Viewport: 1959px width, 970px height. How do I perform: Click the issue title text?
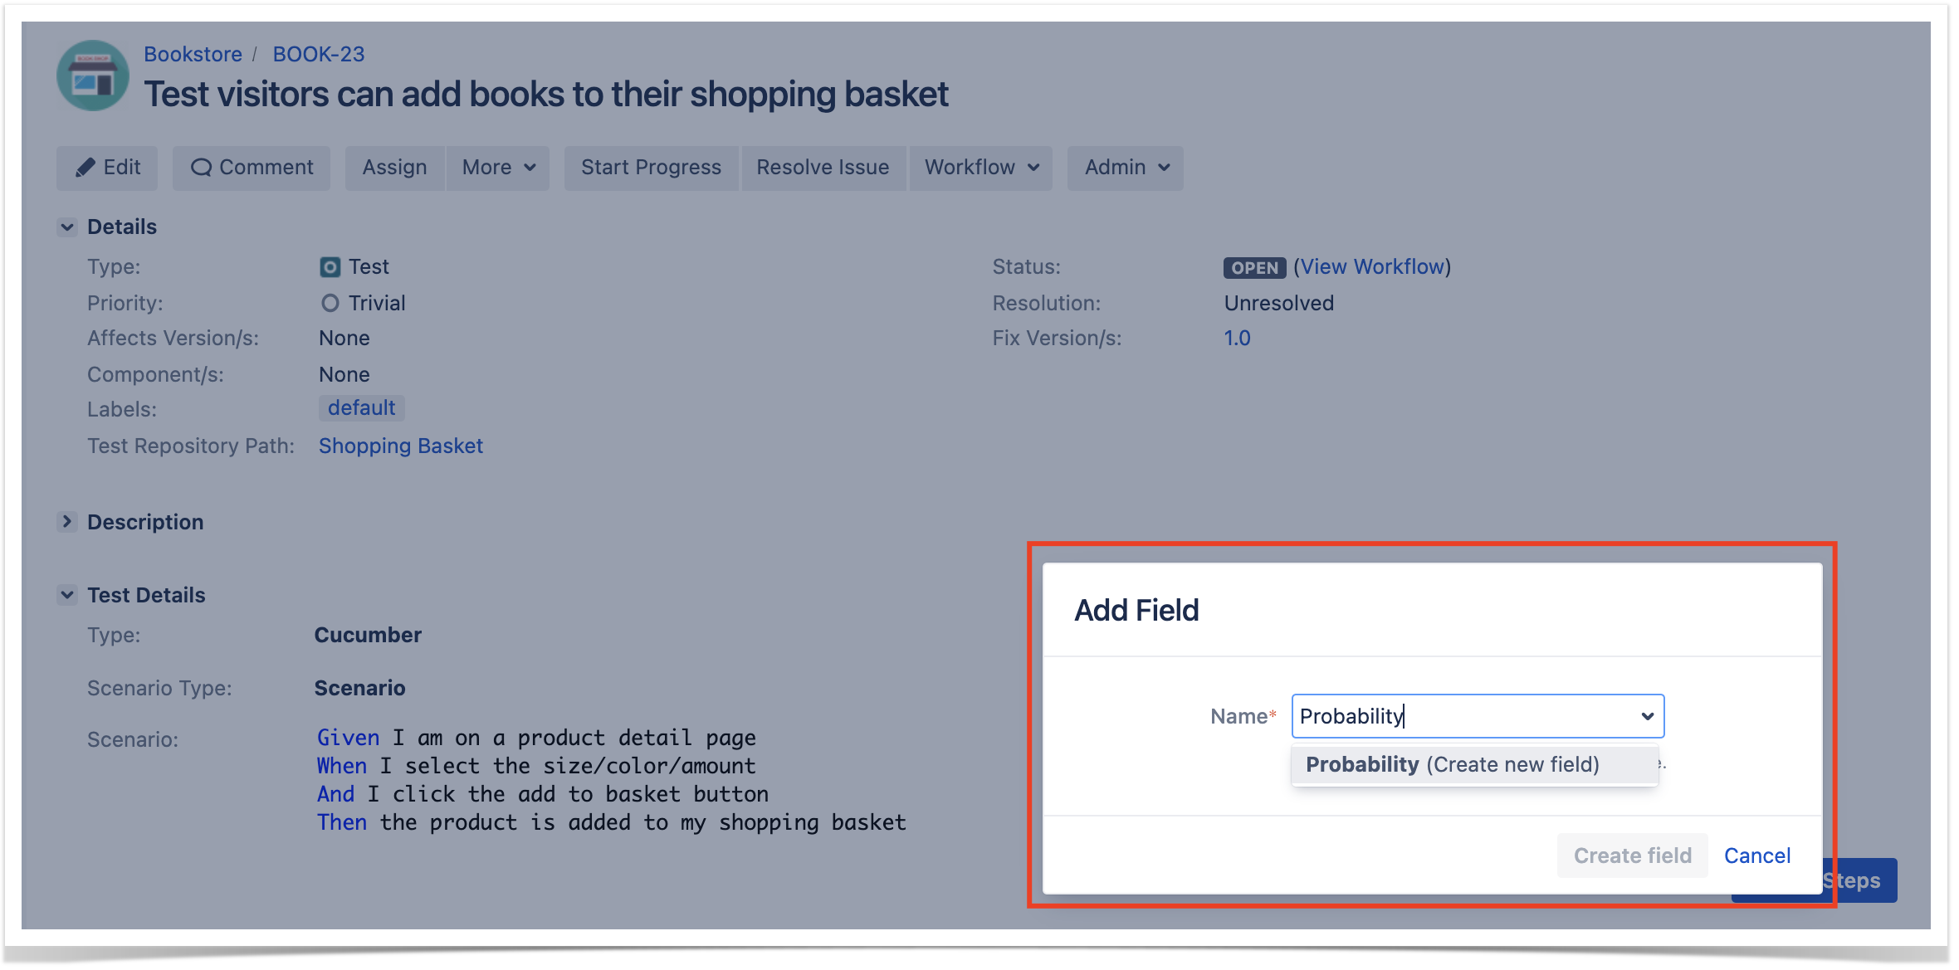pos(545,95)
